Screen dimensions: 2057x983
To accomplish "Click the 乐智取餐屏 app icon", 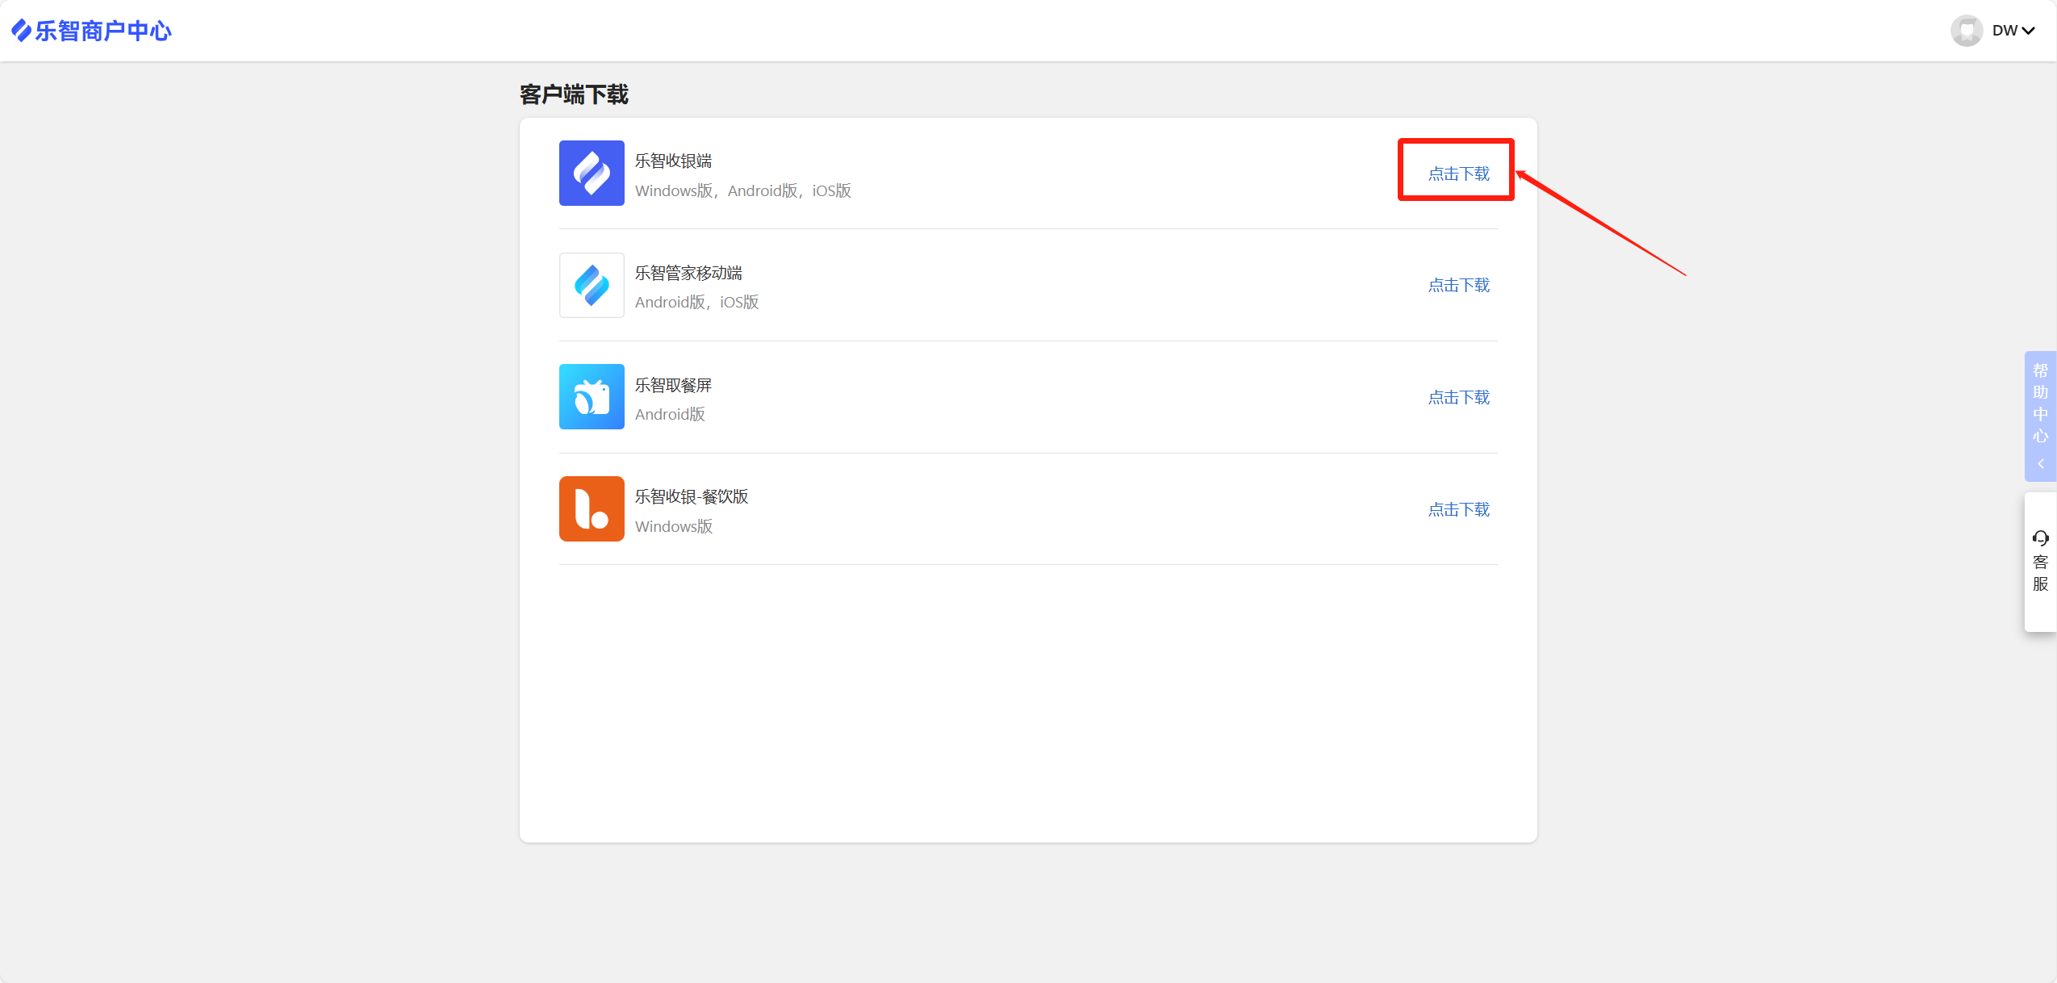I will pos(592,396).
